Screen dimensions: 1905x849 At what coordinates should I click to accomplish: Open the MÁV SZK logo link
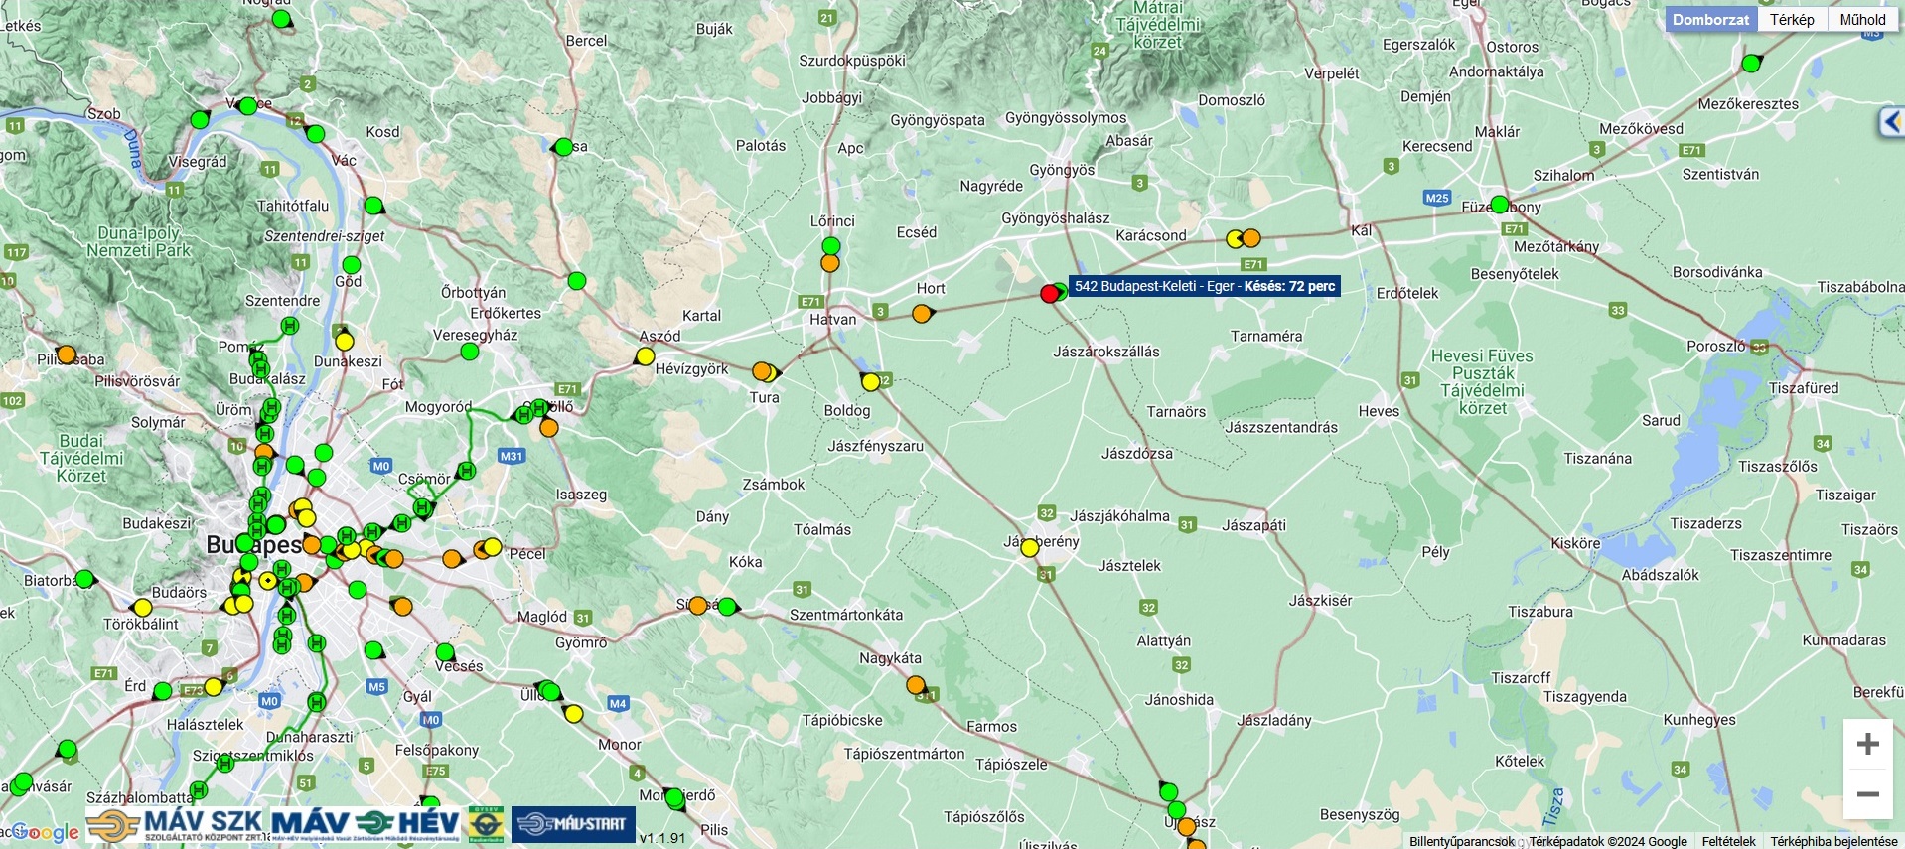175,825
